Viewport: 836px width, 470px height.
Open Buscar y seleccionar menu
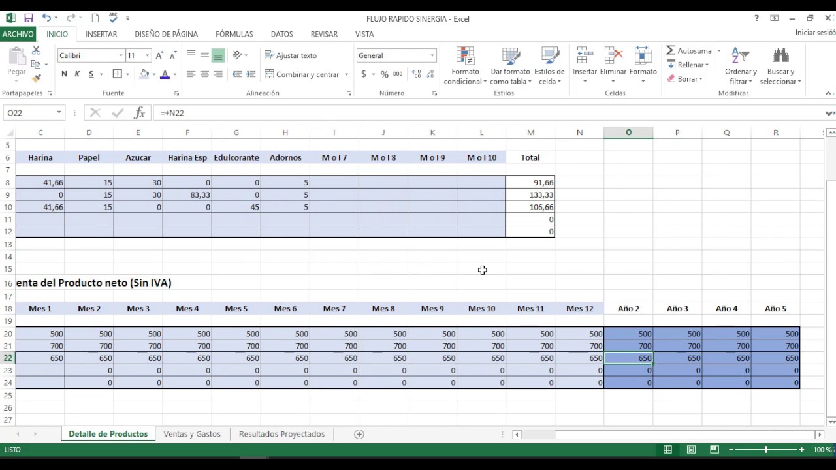click(x=780, y=66)
